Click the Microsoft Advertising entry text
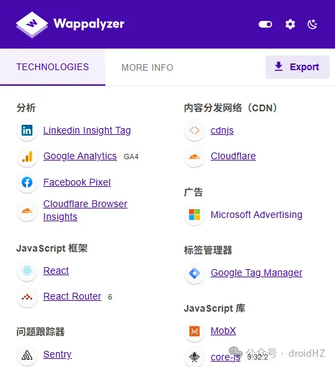 [x=257, y=215]
